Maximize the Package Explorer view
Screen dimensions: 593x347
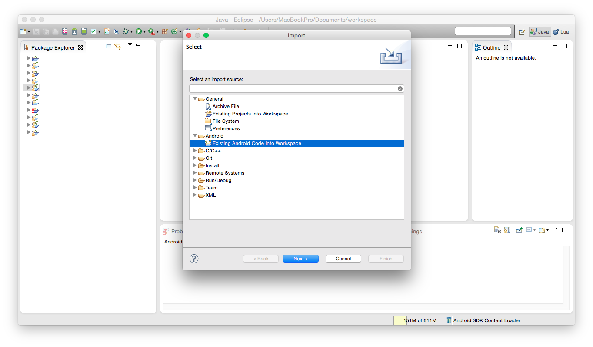click(148, 46)
